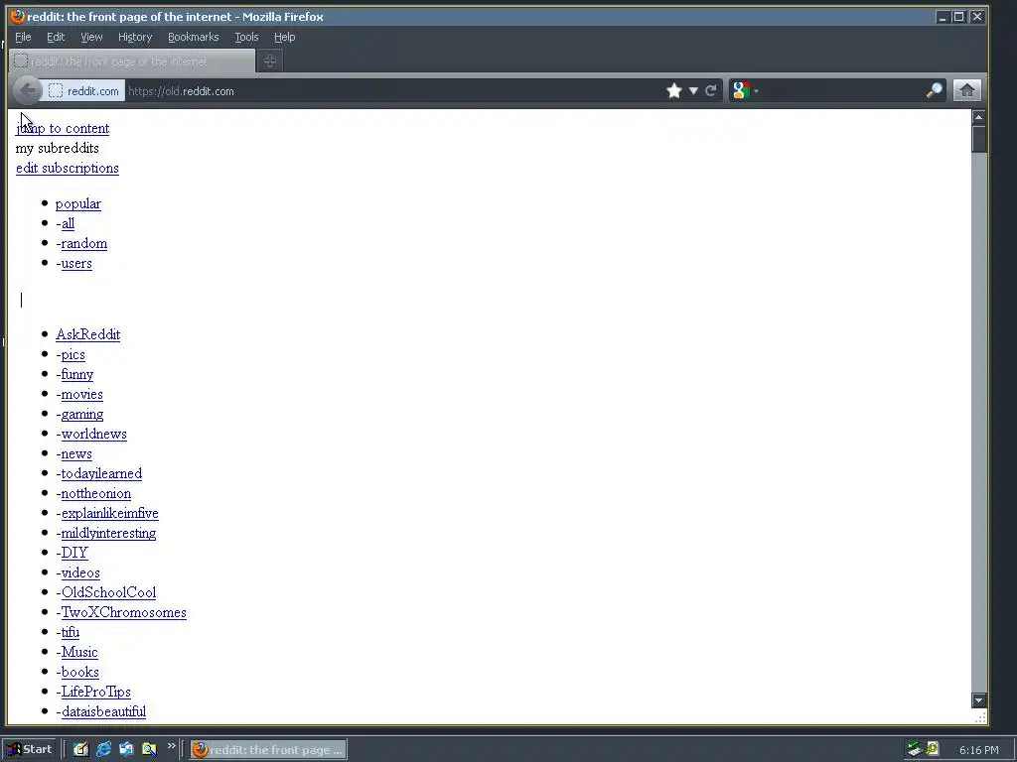Open the videos subreddit link
This screenshot has width=1017, height=762.
[80, 572]
